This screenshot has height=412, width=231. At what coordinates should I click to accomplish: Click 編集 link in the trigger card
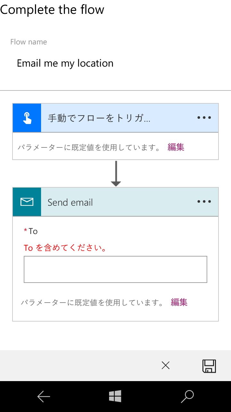[x=176, y=147]
